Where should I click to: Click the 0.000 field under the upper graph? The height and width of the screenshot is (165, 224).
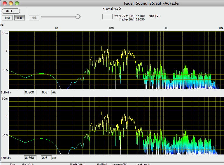[x=30, y=92]
